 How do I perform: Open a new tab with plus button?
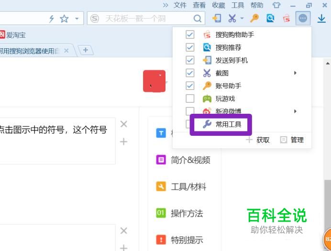tap(86, 50)
